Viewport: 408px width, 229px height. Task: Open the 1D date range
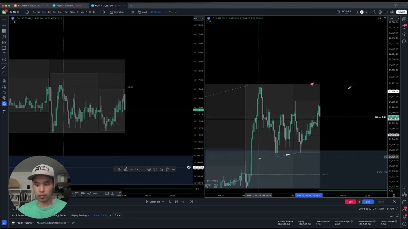pos(13,209)
